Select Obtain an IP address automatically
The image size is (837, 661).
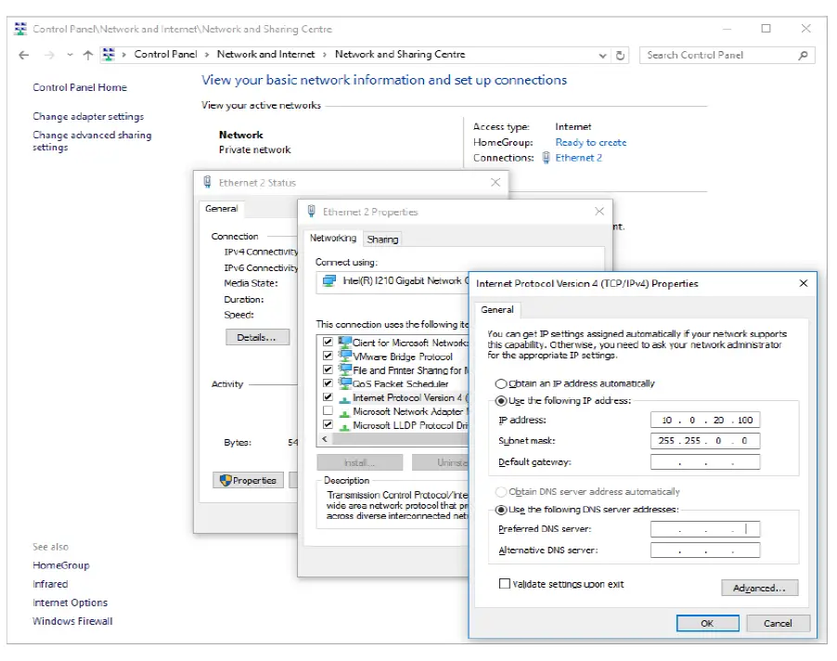(x=501, y=383)
